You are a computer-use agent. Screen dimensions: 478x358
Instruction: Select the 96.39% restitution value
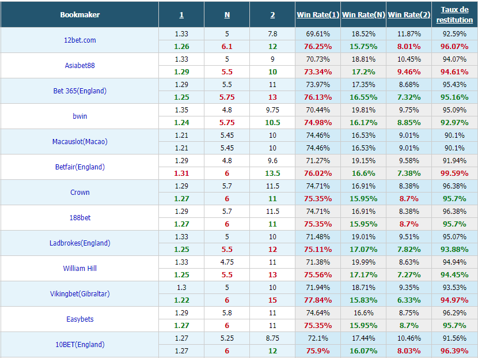point(454,351)
